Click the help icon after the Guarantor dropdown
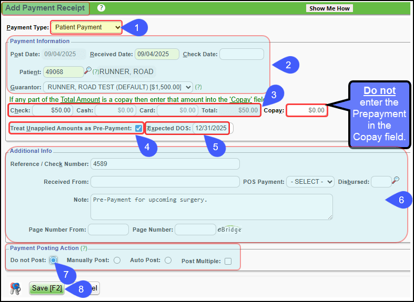This screenshot has width=414, height=302. click(198, 87)
